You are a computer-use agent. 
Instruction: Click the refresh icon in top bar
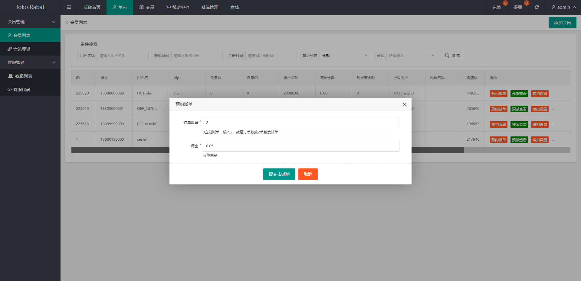537,7
